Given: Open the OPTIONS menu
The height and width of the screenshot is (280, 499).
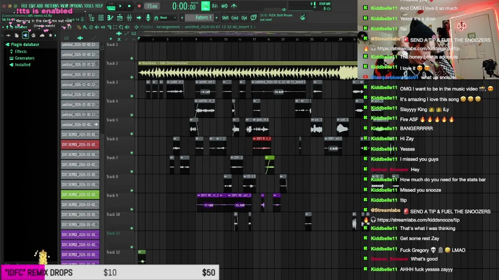Looking at the screenshot, I should coord(76,6).
